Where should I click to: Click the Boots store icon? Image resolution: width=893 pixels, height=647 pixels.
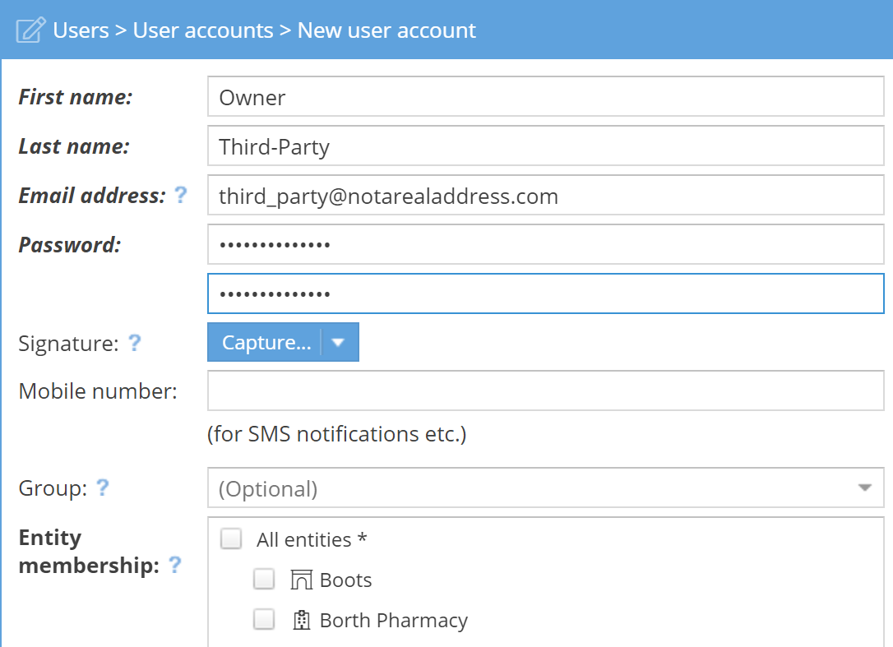[303, 580]
